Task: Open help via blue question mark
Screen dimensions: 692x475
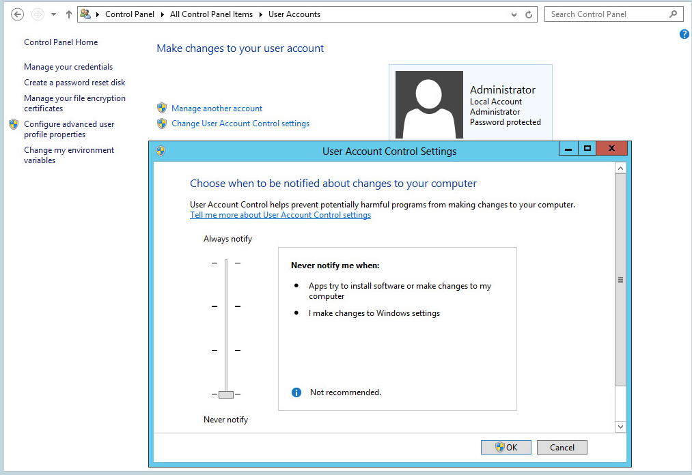Action: [x=684, y=34]
